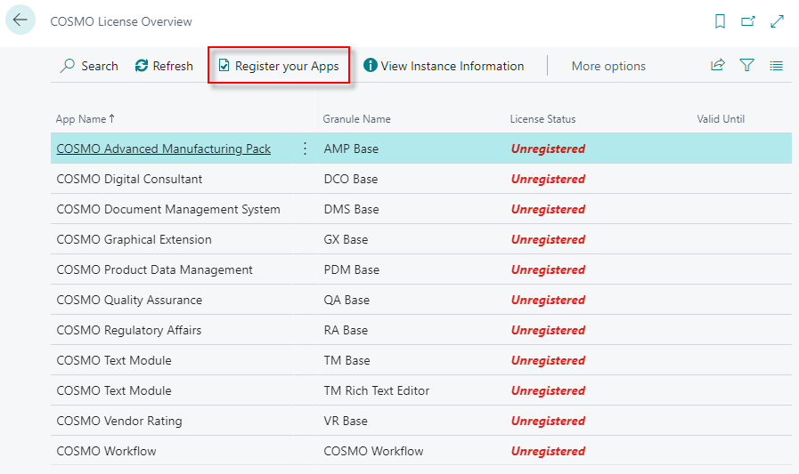Click the back arrow button
Image resolution: width=799 pixels, height=474 pixels.
(20, 20)
